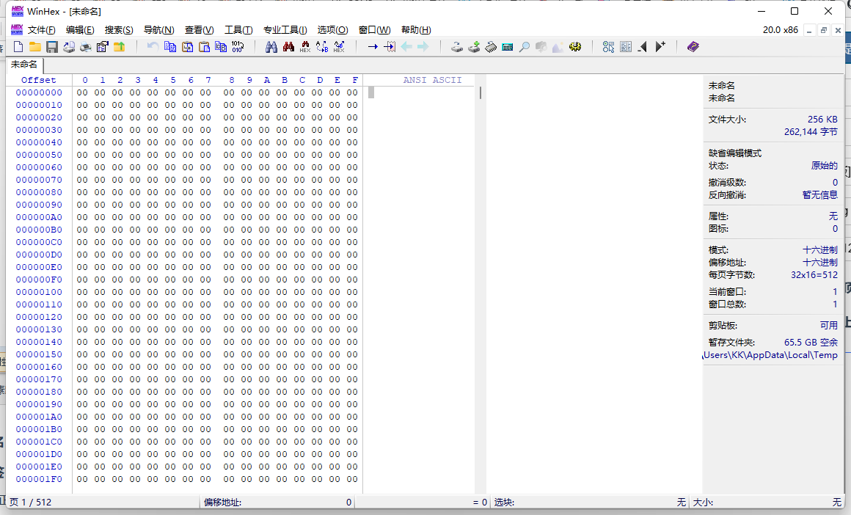Image resolution: width=851 pixels, height=515 pixels.
Task: Click the Find Text binoculars icon
Action: tap(271, 47)
